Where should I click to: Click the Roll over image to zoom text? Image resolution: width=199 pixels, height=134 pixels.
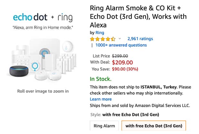point(43,91)
